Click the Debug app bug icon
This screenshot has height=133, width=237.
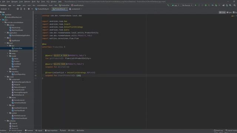click(x=206, y=5)
